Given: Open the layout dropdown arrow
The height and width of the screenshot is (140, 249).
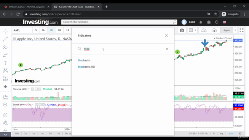Looking at the screenshot, I should 195,30.
